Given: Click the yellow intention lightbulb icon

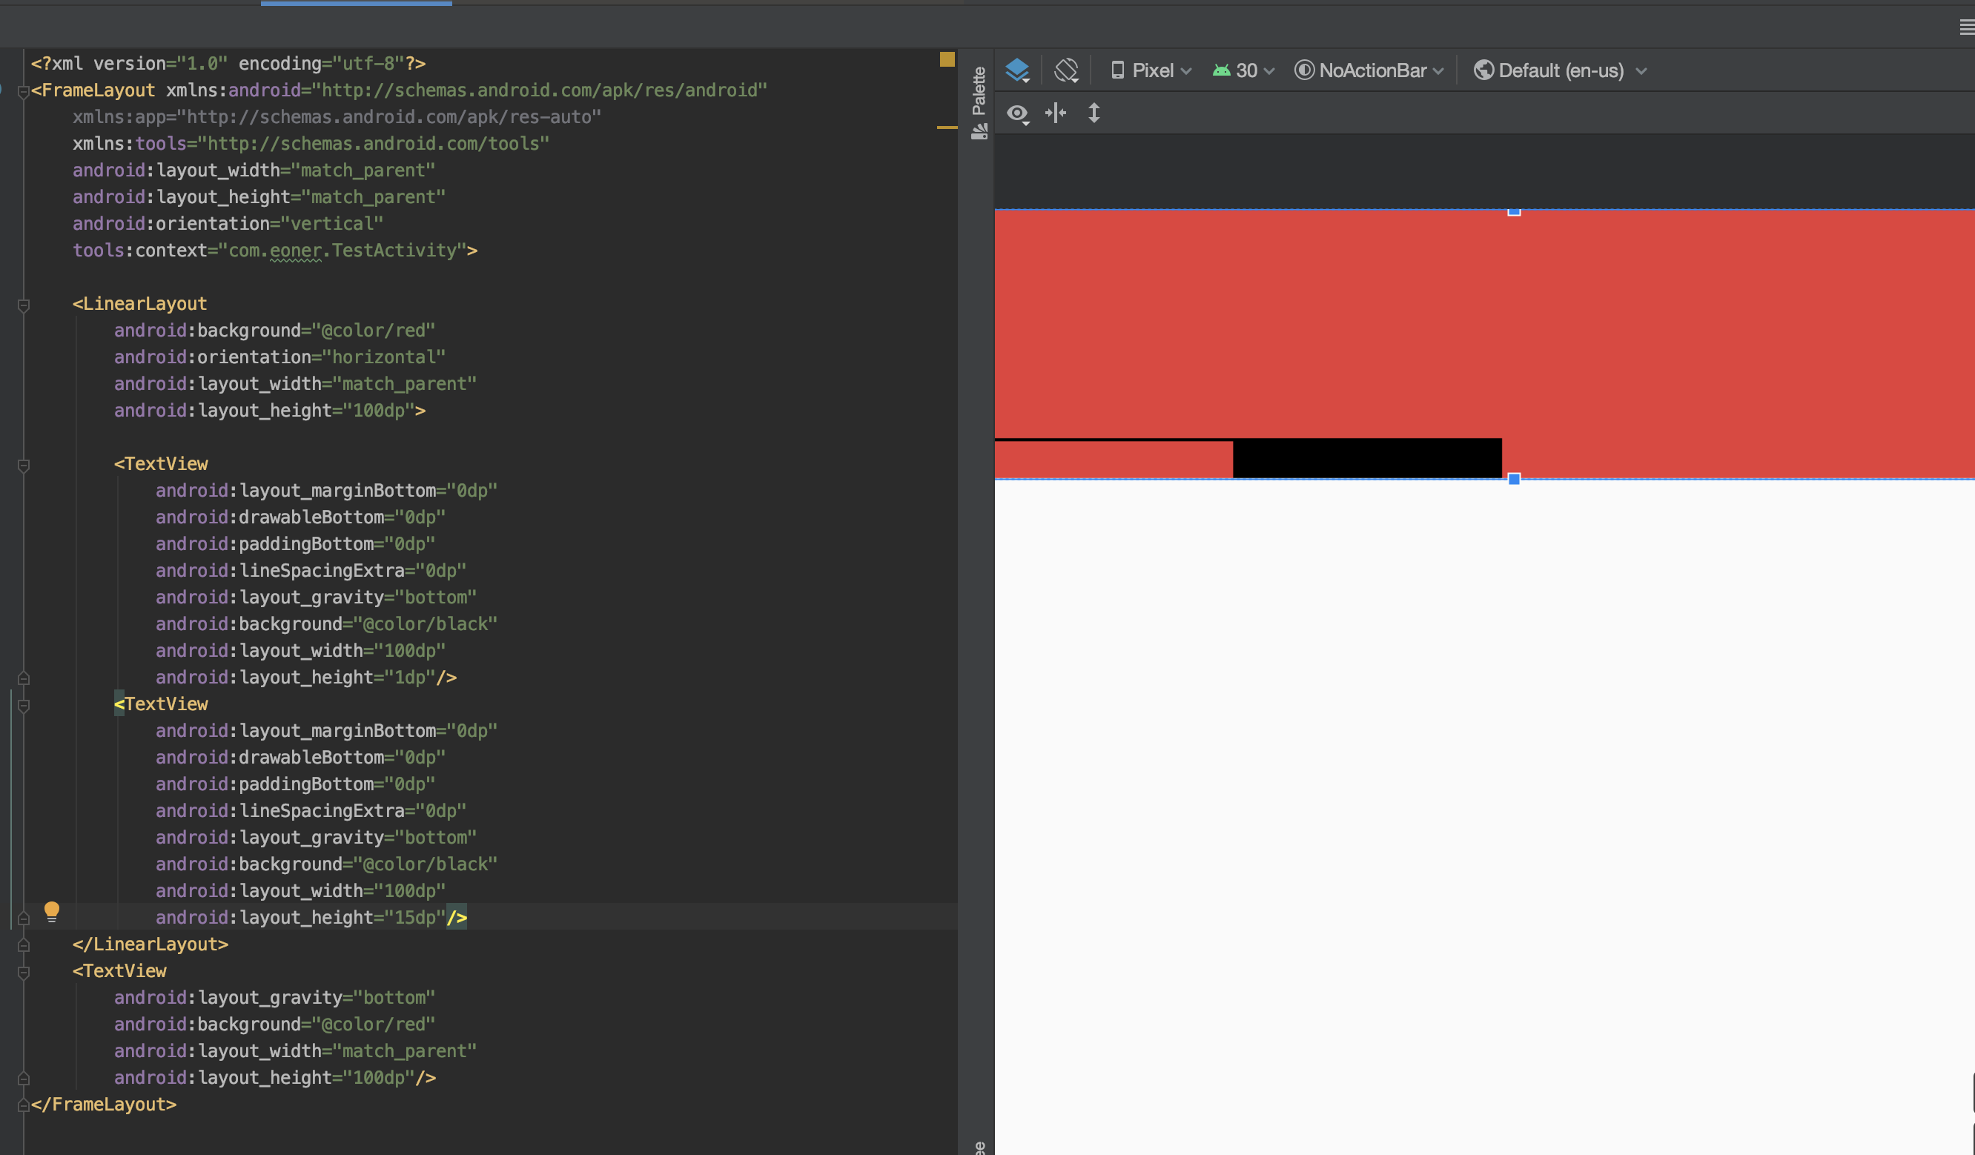Looking at the screenshot, I should 52,910.
